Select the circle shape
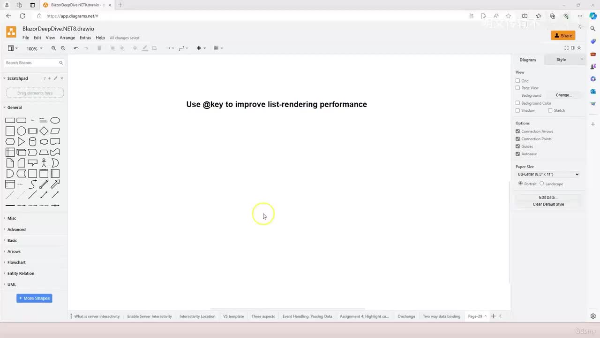 [x=21, y=131]
